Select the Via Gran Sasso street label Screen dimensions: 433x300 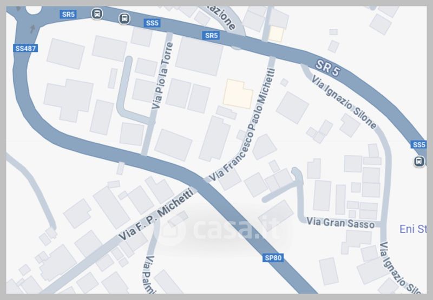(340, 223)
